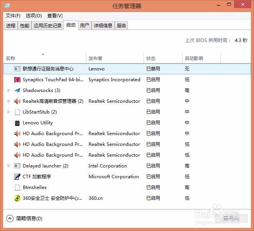Click the Lenovo Utility icon

coord(17,123)
